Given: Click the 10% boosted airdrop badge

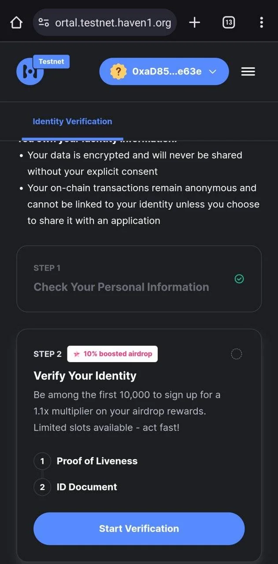Looking at the screenshot, I should click(112, 354).
